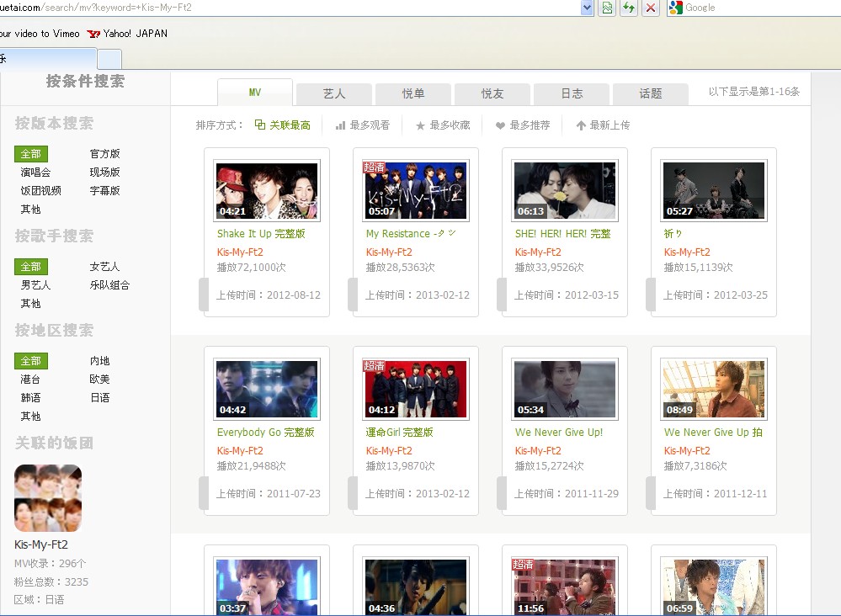
Task: Play the 03:37 concert video thumbnail
Action: tap(267, 587)
